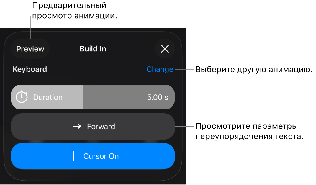Click the vertical cursor bar icon
Screen dimensions: 316x185
coord(74,156)
